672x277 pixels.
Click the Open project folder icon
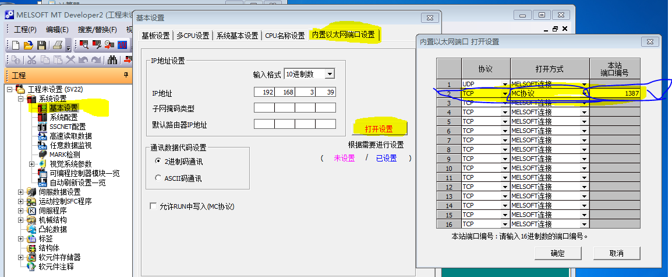pos(28,45)
